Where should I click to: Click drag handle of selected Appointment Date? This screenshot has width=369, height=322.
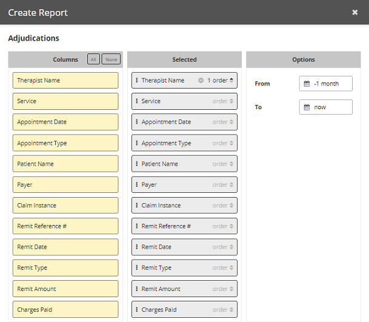(137, 122)
